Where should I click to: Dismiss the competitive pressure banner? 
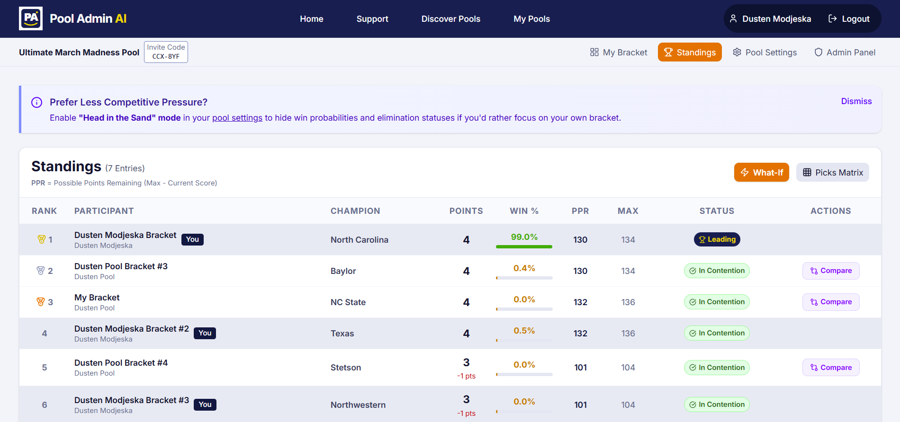[x=856, y=101]
